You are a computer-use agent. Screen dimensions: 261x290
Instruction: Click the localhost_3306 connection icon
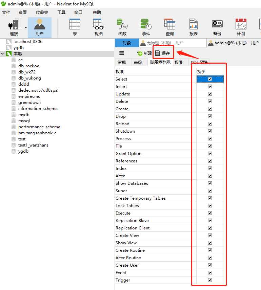tap(9, 42)
